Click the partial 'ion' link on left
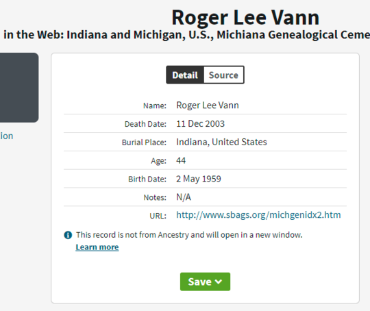The height and width of the screenshot is (311, 370). click(x=7, y=136)
